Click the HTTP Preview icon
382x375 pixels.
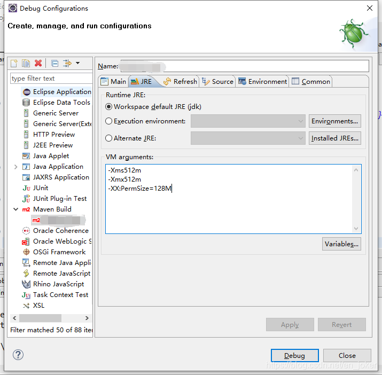(26, 135)
